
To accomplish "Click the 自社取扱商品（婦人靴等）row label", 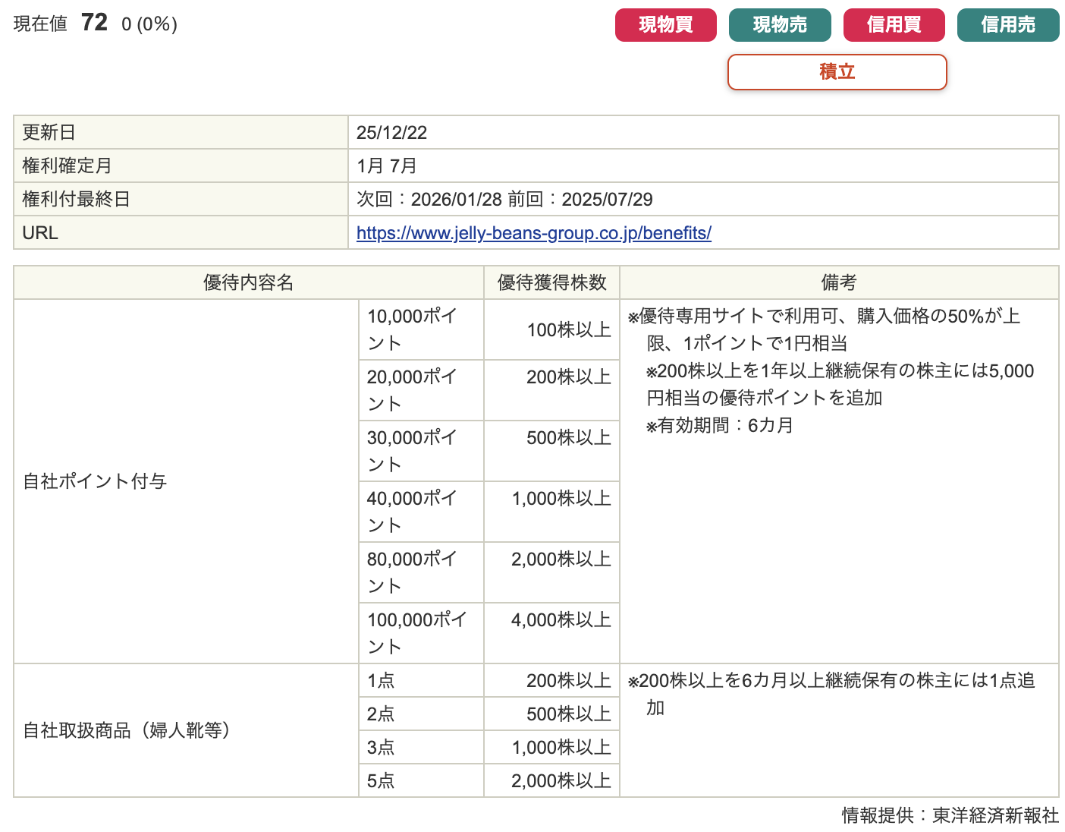I will click(127, 730).
